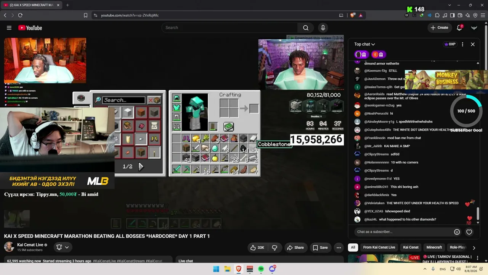Open the Leo AI sparkle icon
The width and height of the screenshot is (488, 275).
coord(468,15)
